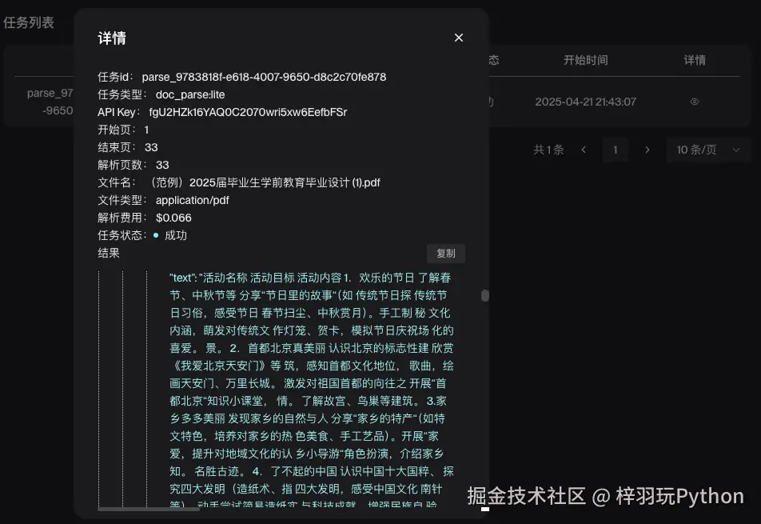This screenshot has width=761, height=524.
Task: Click the API Key value fgU2HZk16YAQ0C2070wri5xw6EefbFSr
Action: [248, 112]
